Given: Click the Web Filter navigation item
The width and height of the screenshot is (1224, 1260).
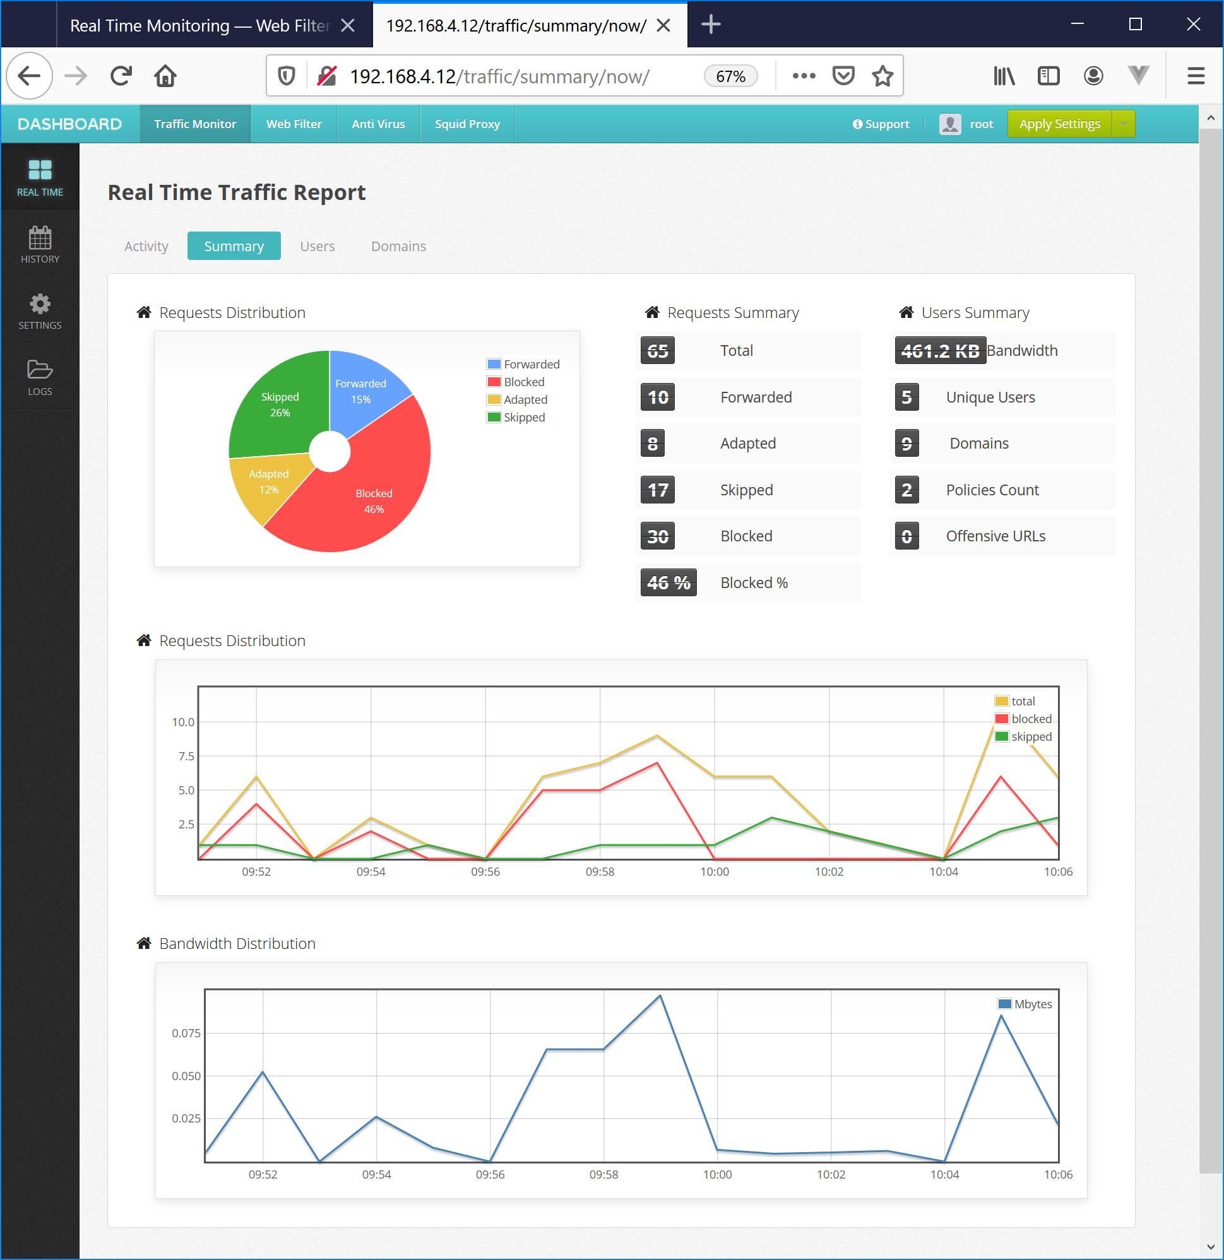Looking at the screenshot, I should coord(292,124).
